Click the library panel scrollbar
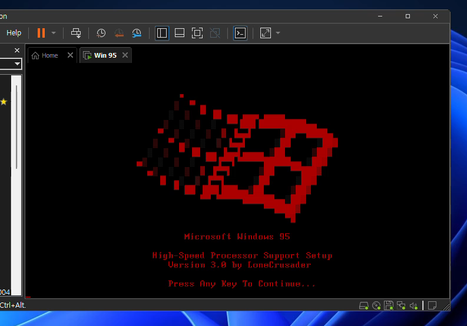 point(16,127)
